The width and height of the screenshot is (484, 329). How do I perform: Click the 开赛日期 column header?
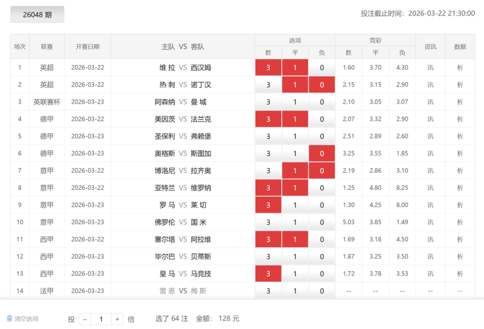coord(88,47)
